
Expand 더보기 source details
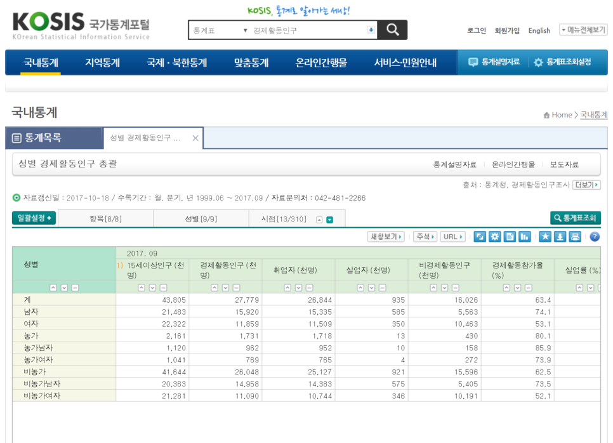(x=586, y=185)
